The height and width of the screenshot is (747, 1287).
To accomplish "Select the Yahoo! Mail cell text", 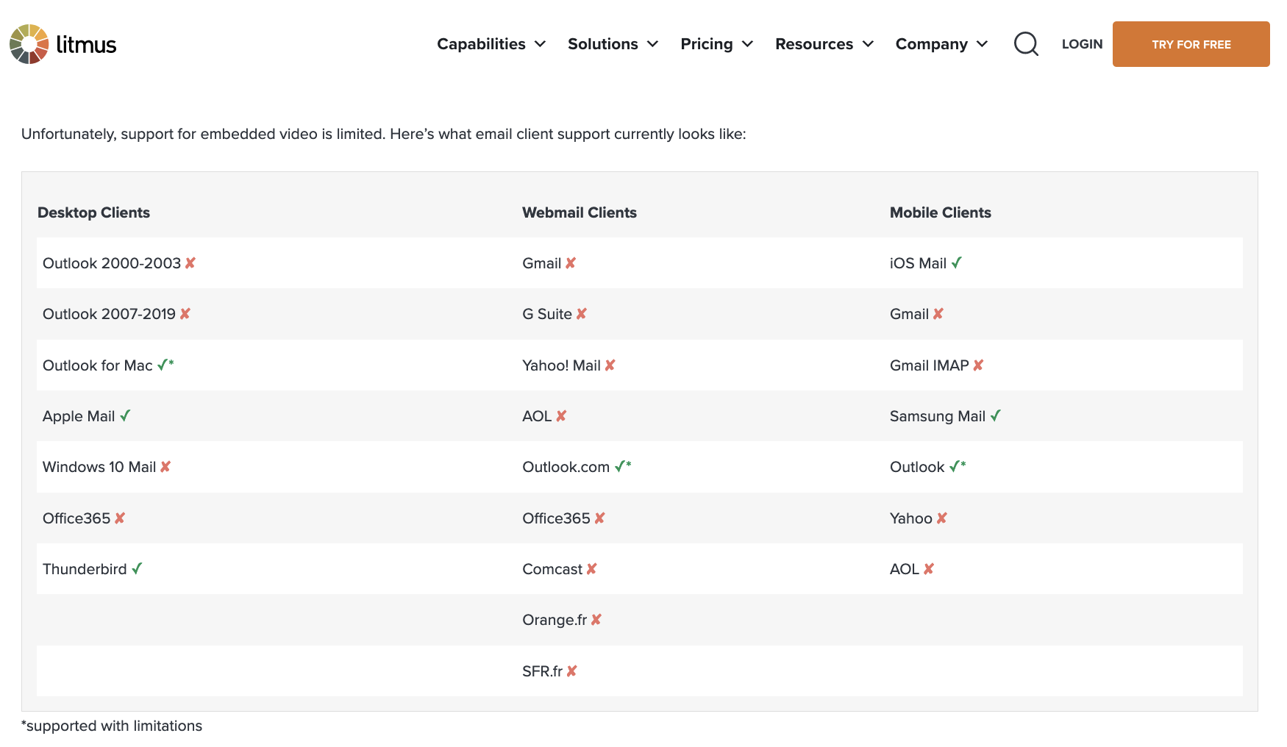I will point(562,365).
